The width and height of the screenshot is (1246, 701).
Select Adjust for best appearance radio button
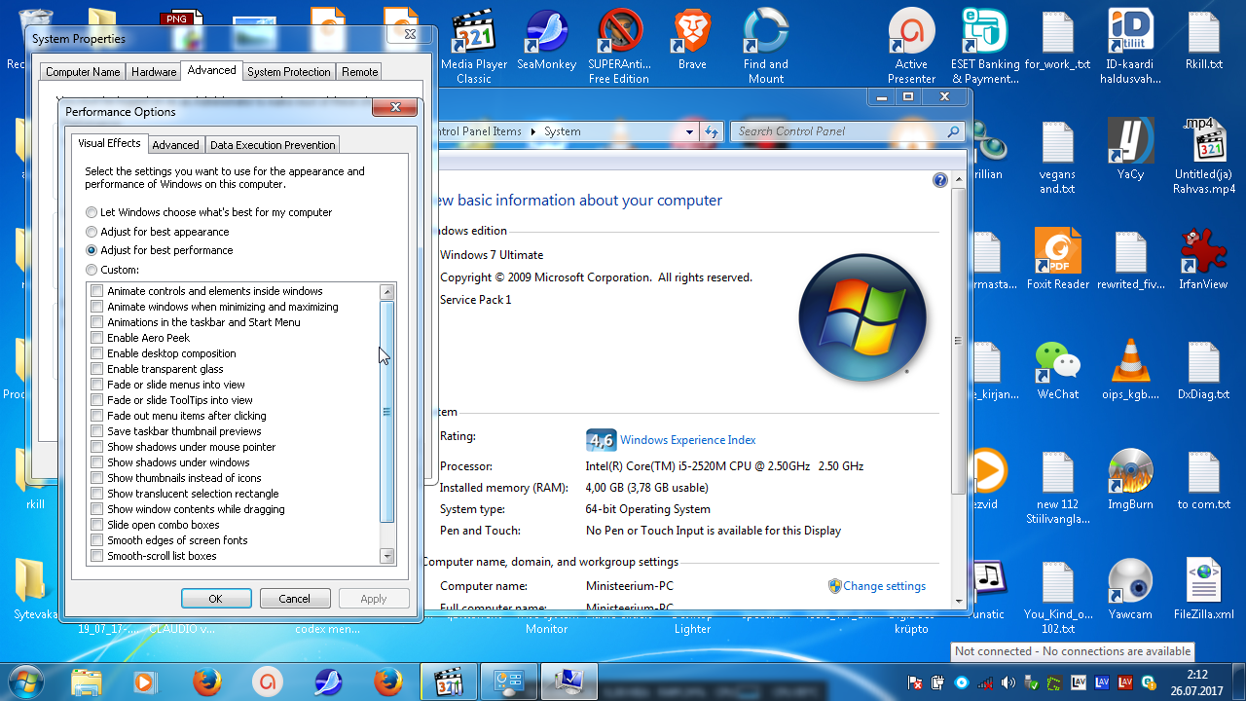click(92, 232)
